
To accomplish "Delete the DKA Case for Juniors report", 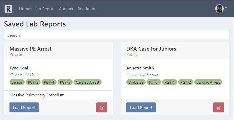I will click(x=218, y=107).
